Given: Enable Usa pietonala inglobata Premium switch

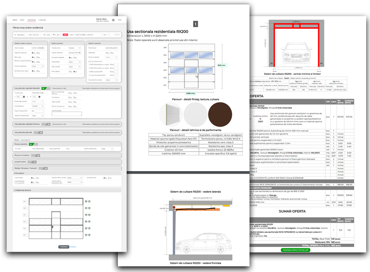Looking at the screenshot, I should 46,124.
